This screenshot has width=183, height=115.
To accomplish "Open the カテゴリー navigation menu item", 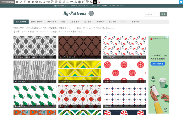I will coord(95,5).
